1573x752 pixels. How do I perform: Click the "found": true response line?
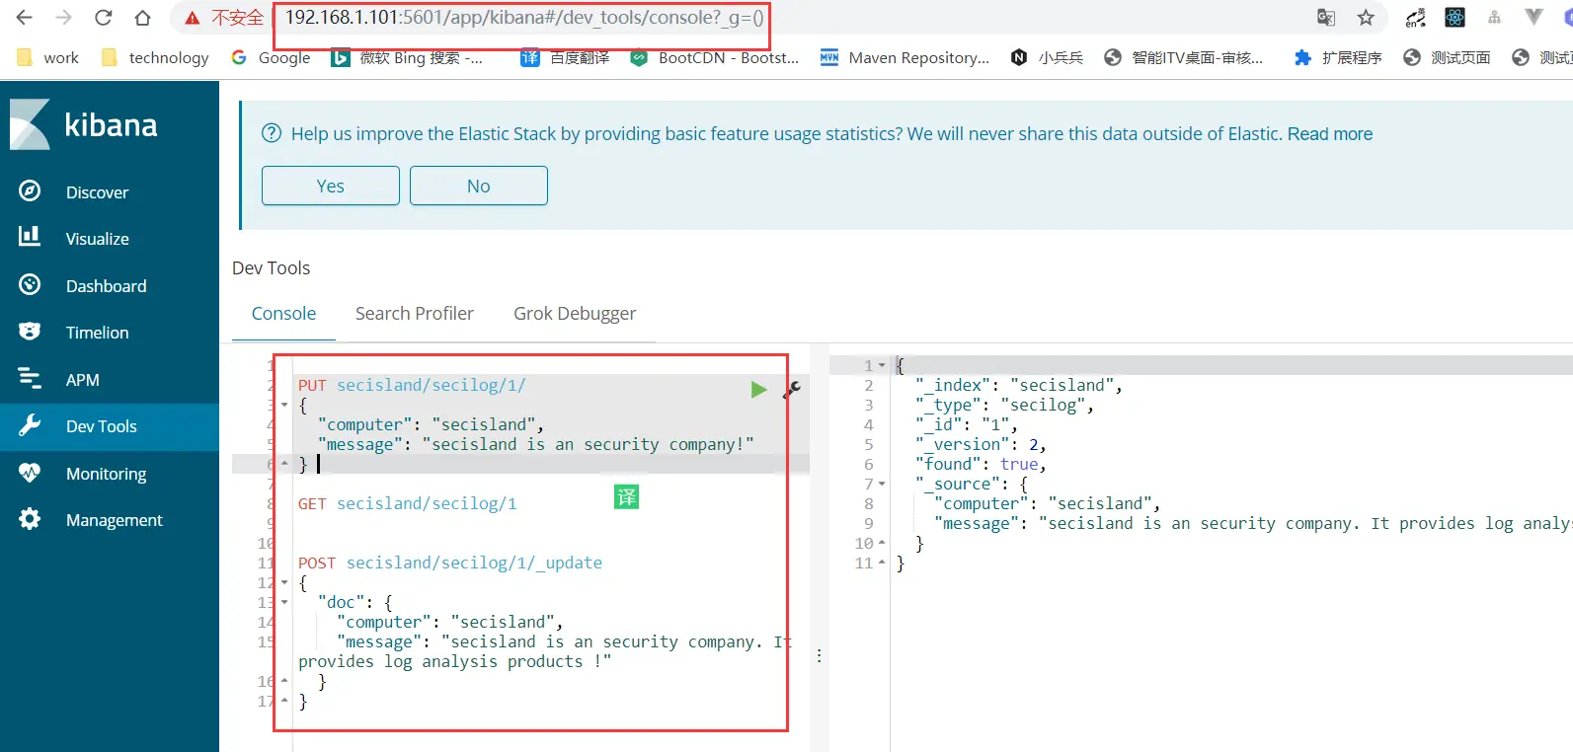point(981,464)
